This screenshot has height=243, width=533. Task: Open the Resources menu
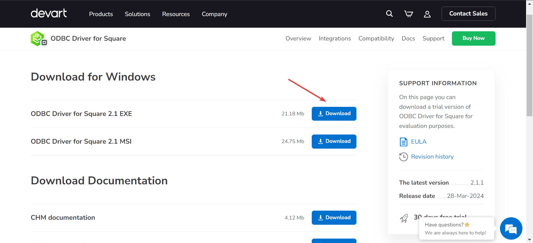point(176,14)
